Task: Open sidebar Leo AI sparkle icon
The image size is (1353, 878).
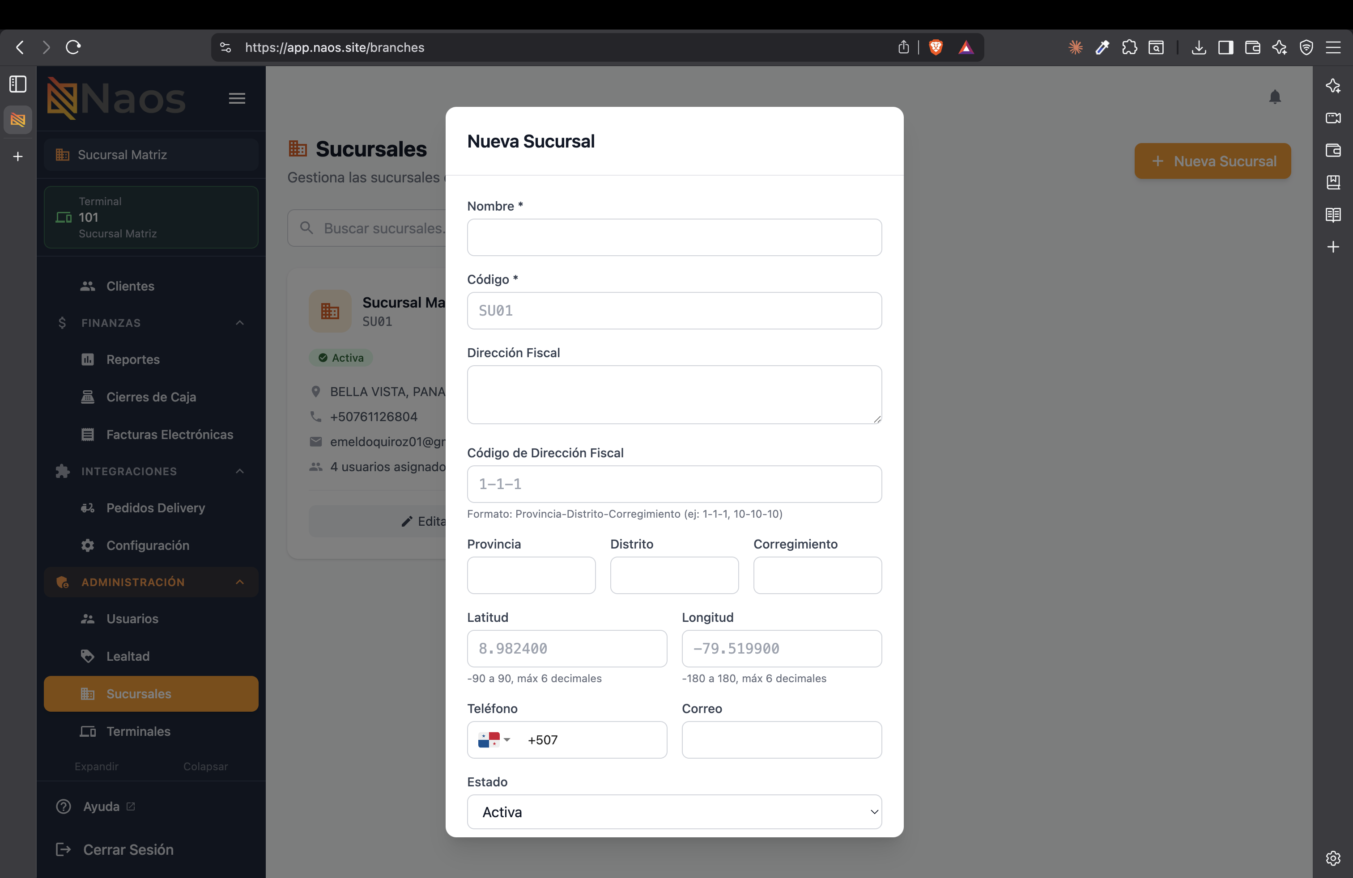Action: click(x=1333, y=86)
